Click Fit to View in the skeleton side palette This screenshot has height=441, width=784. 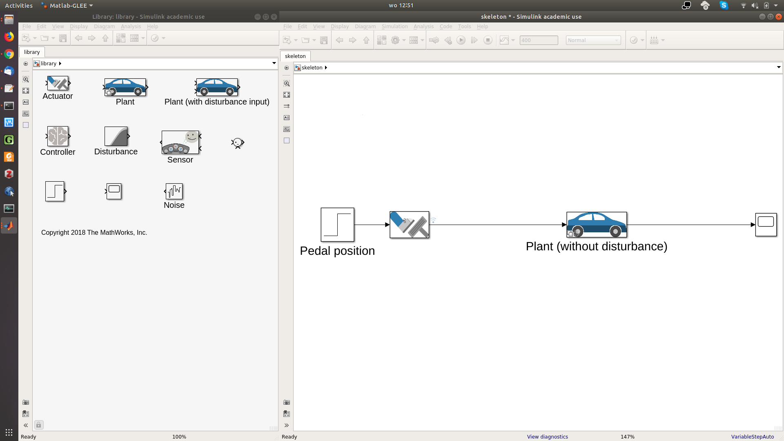point(287,95)
